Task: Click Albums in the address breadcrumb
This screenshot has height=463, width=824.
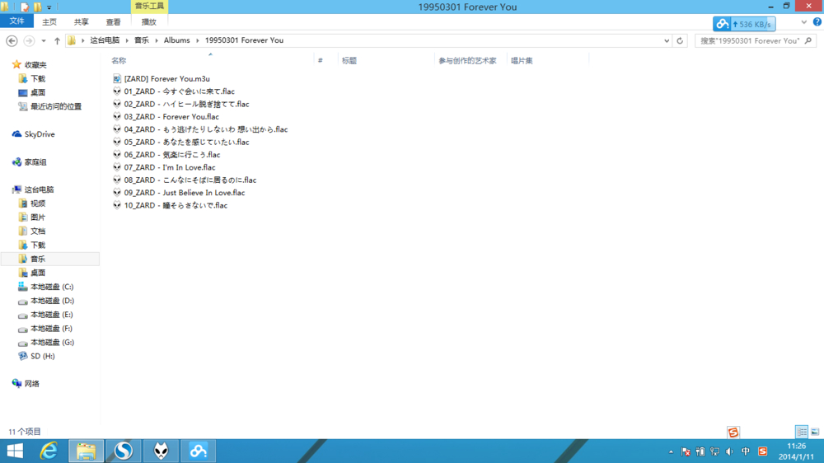Action: pyautogui.click(x=176, y=40)
